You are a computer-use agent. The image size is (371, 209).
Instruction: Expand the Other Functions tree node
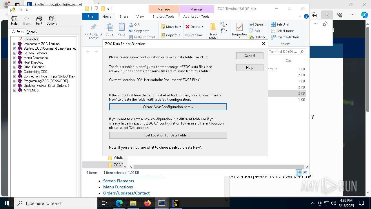point(15,67)
